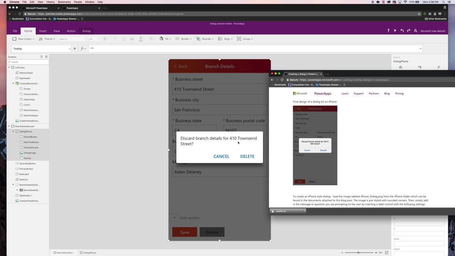
Task: Click the red Save button on canvas
Action: pyautogui.click(x=184, y=232)
